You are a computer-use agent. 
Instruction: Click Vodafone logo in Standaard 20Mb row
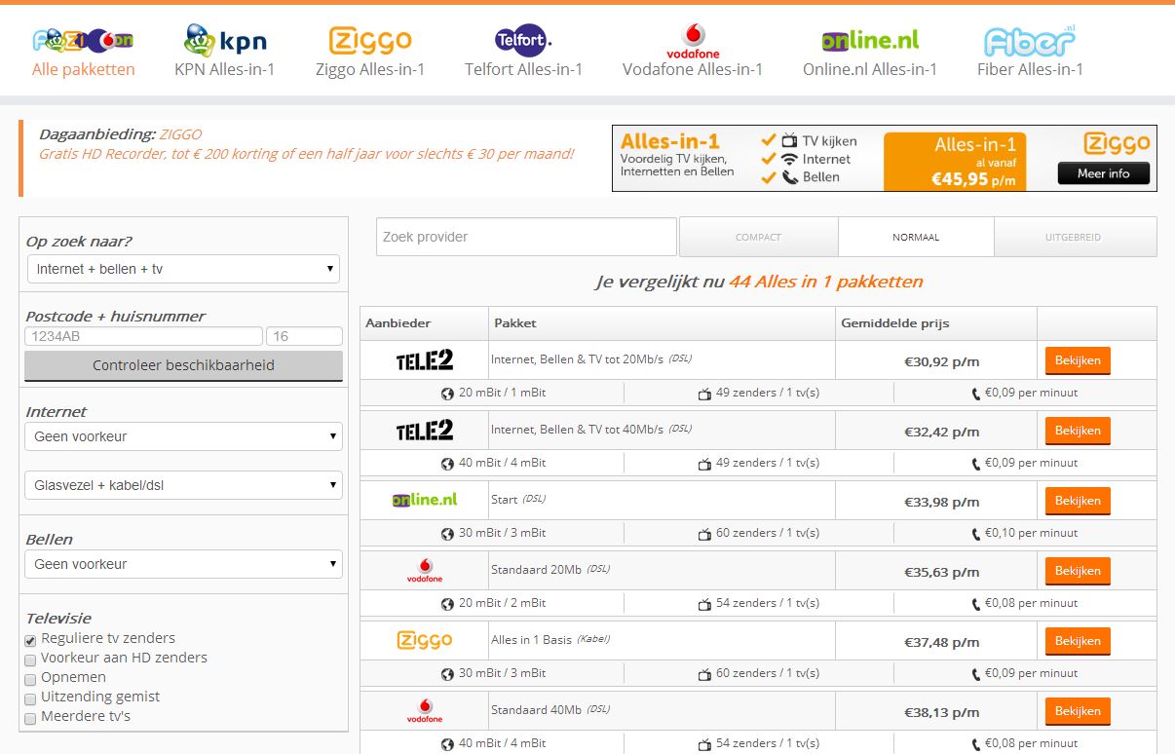coord(424,571)
